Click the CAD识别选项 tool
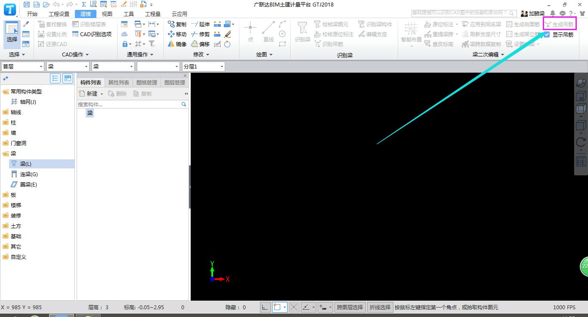 92,34
